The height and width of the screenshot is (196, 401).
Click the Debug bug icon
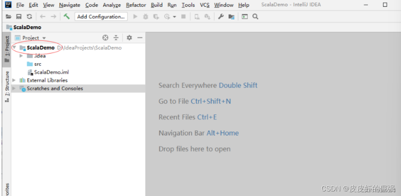pyautogui.click(x=146, y=17)
